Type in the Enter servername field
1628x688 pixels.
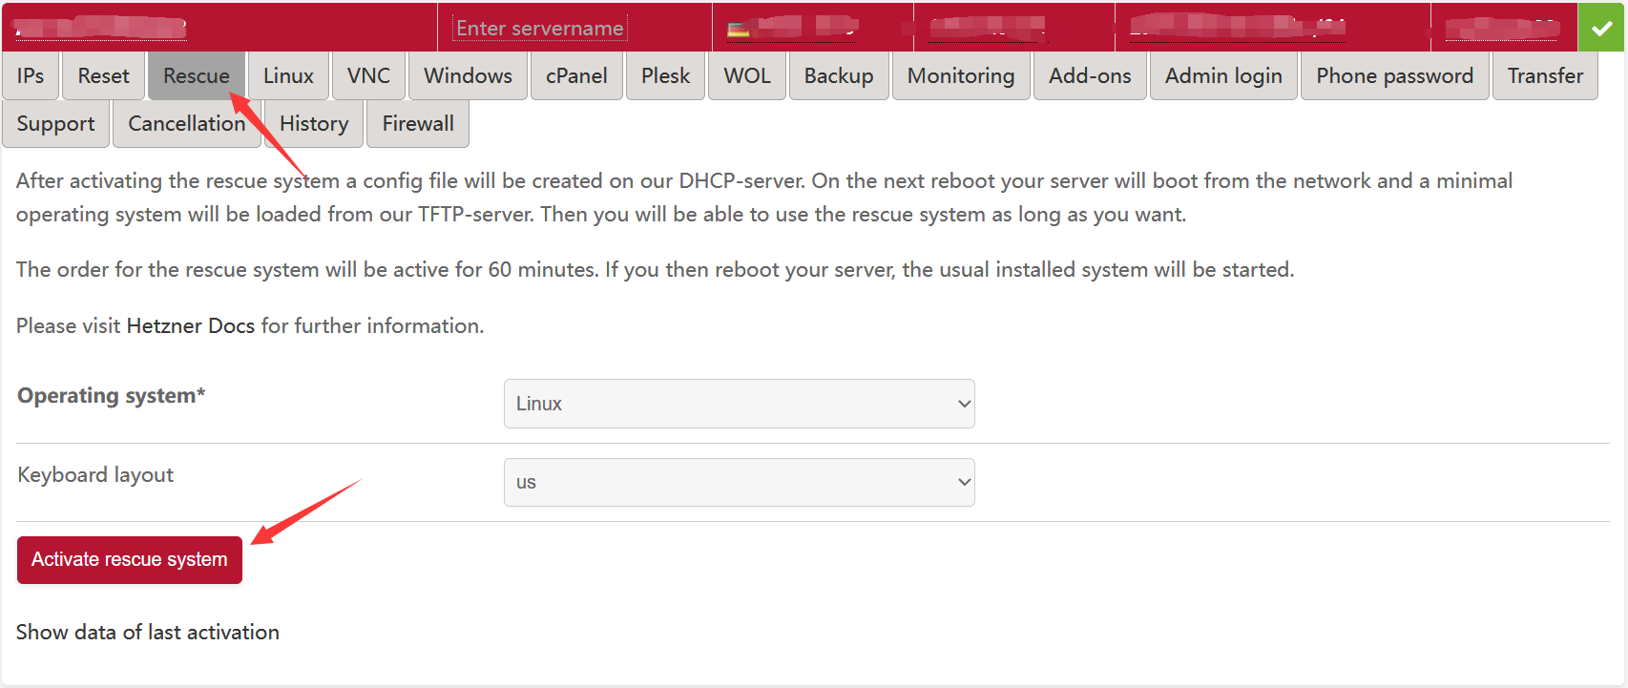[539, 29]
